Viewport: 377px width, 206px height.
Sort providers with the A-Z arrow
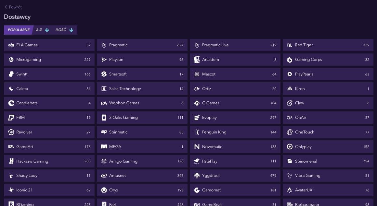click(47, 30)
